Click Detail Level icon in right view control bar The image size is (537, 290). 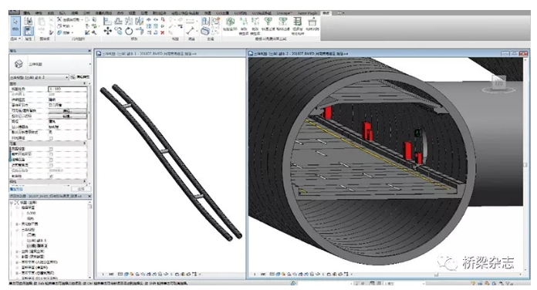(x=272, y=275)
